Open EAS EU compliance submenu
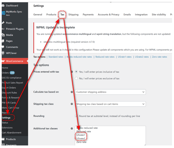 (x=12, y=78)
